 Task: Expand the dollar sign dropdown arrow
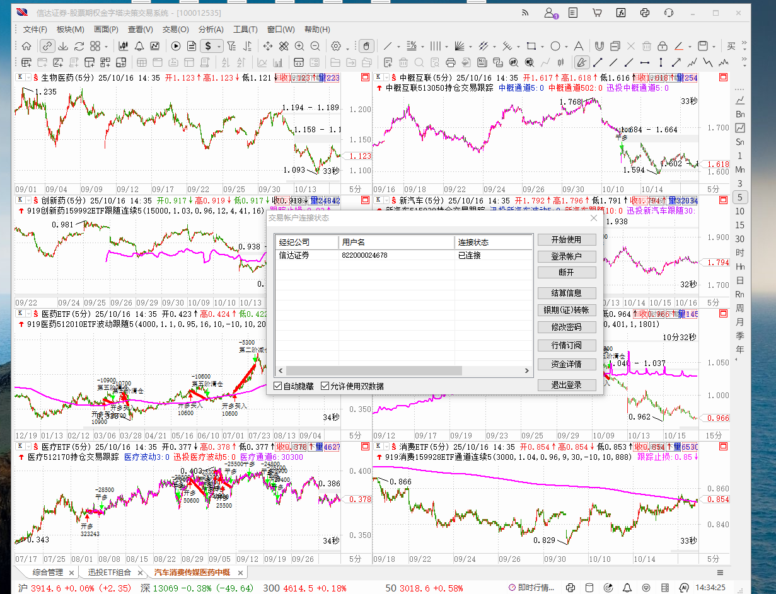tap(219, 46)
